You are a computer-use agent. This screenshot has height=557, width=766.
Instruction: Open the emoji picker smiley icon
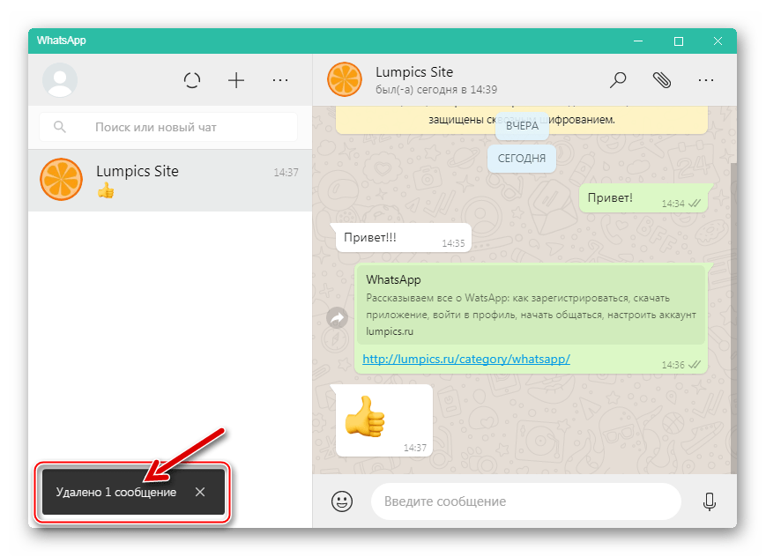click(x=342, y=501)
